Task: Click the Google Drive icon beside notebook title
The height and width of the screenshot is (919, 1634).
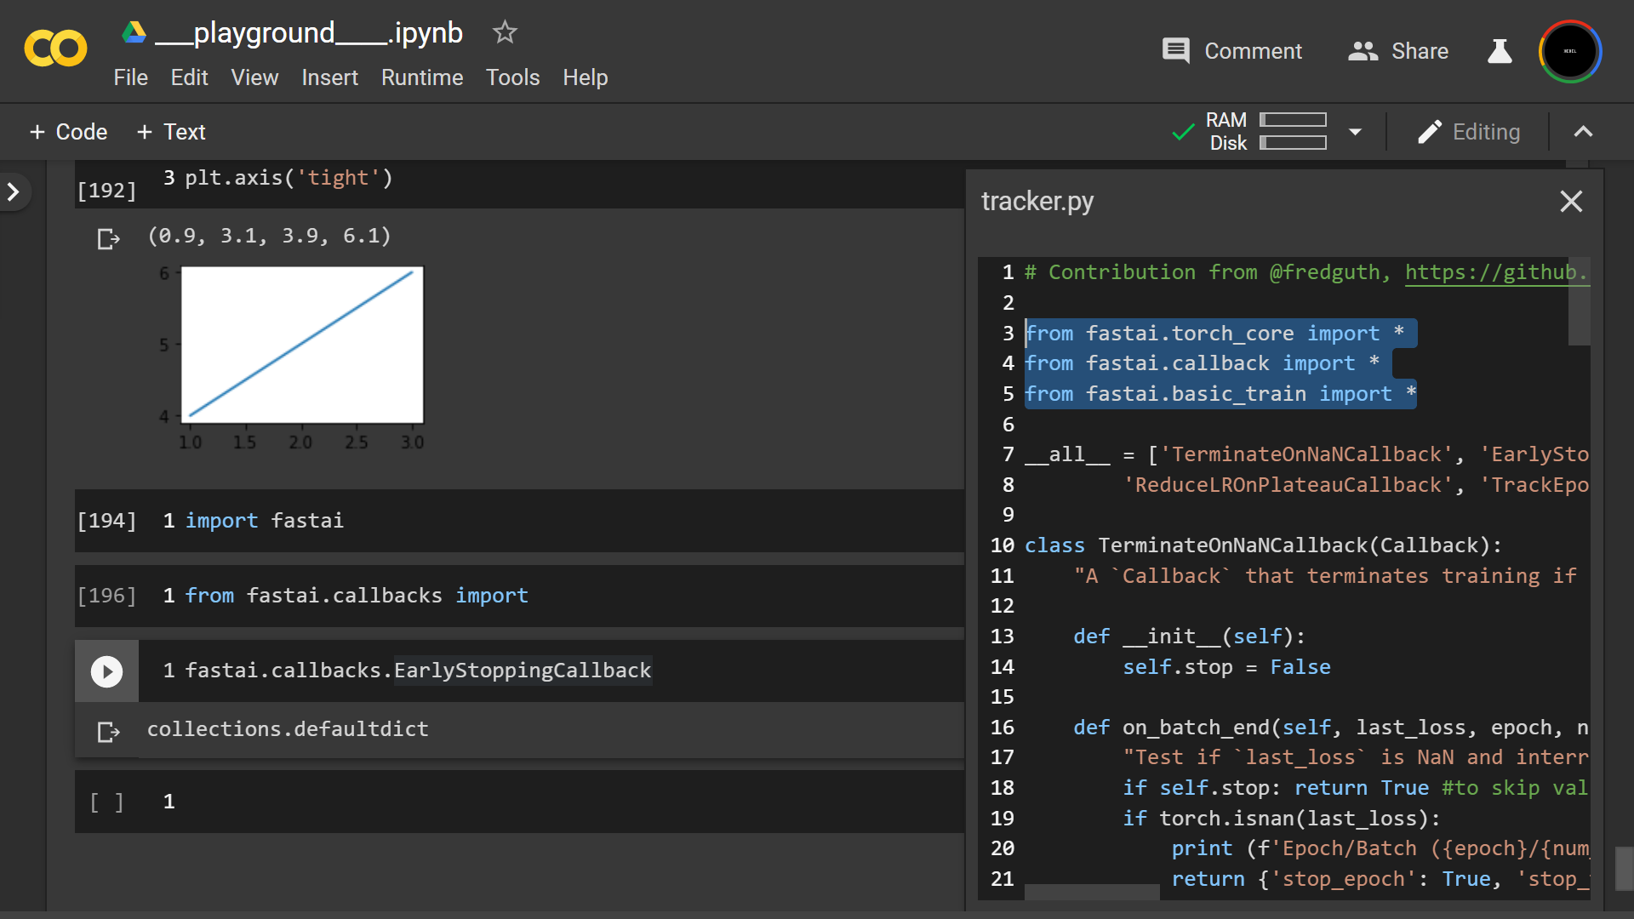Action: [x=134, y=32]
